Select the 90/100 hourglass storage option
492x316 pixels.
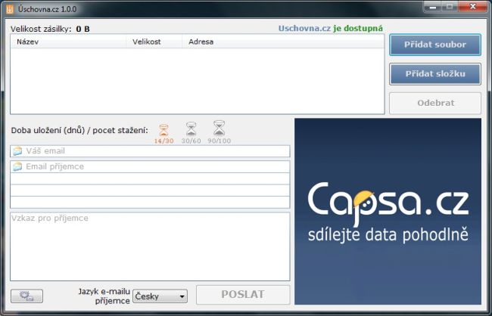(219, 132)
